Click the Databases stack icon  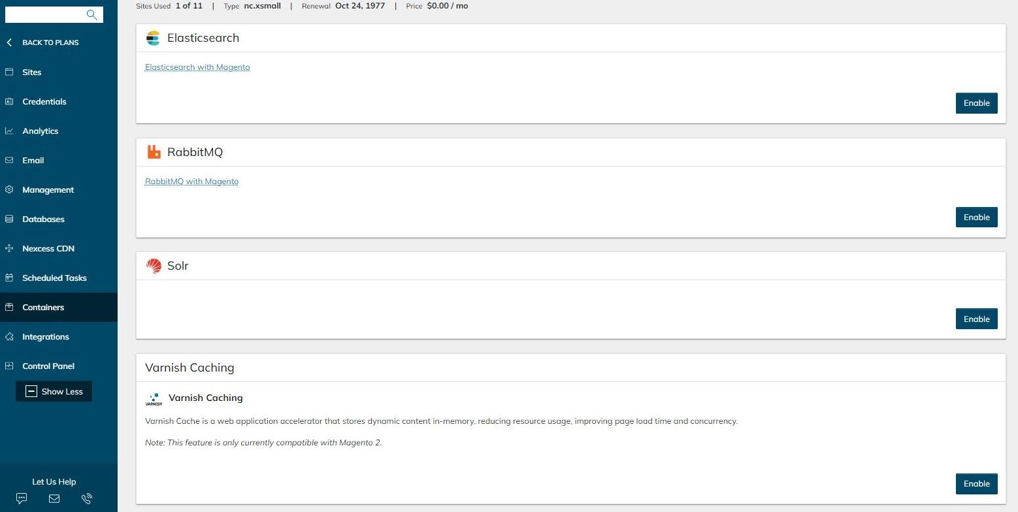[9, 219]
